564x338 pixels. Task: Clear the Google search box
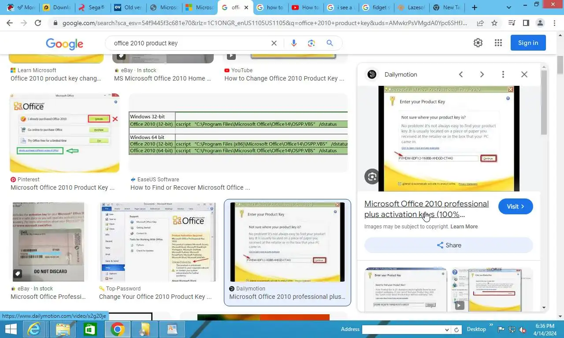[x=274, y=43]
